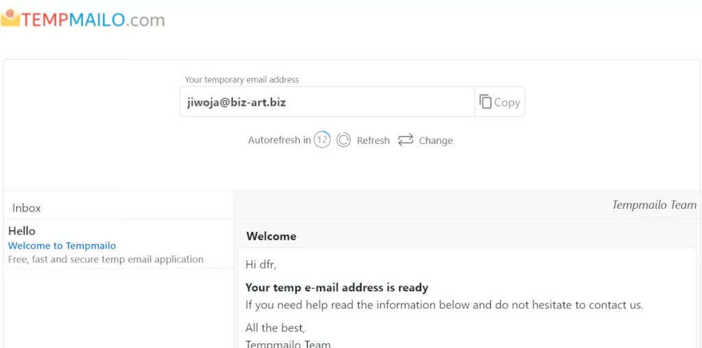Select the email address field text
Viewport: 702px width, 348px height.
[x=237, y=103]
